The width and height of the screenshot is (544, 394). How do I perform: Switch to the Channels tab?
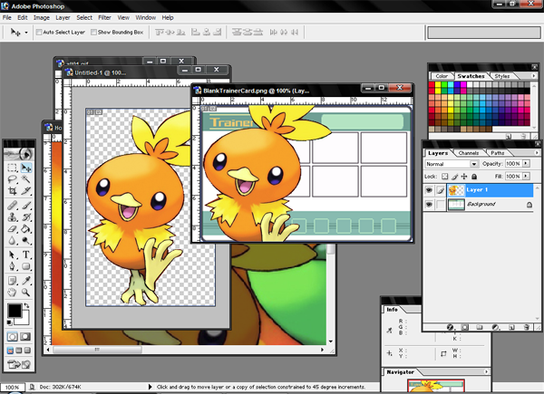pyautogui.click(x=469, y=153)
